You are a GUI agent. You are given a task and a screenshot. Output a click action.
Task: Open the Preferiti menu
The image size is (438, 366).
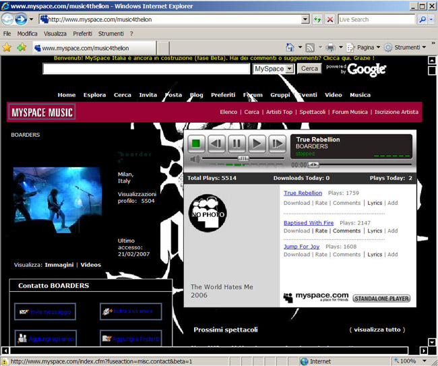(82, 34)
